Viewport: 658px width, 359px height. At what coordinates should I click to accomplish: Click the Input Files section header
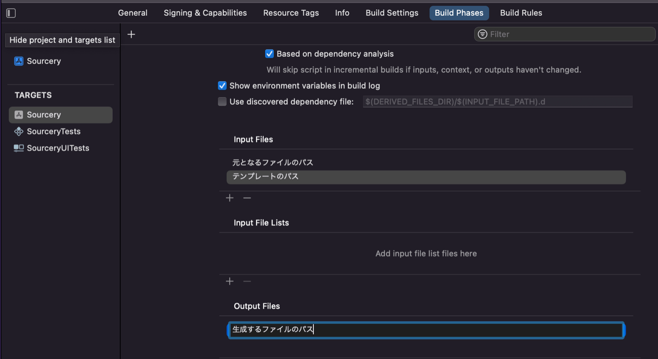[253, 140]
